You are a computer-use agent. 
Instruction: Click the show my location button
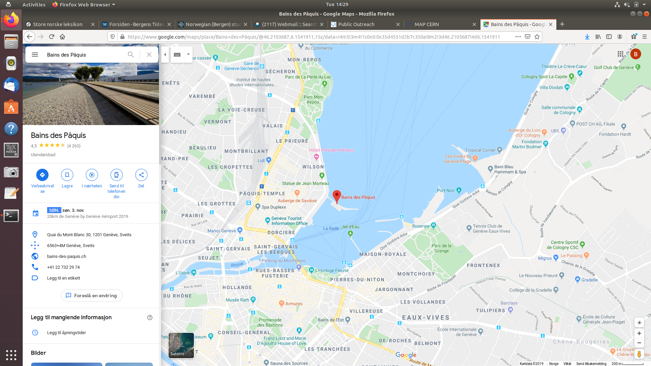(639, 323)
